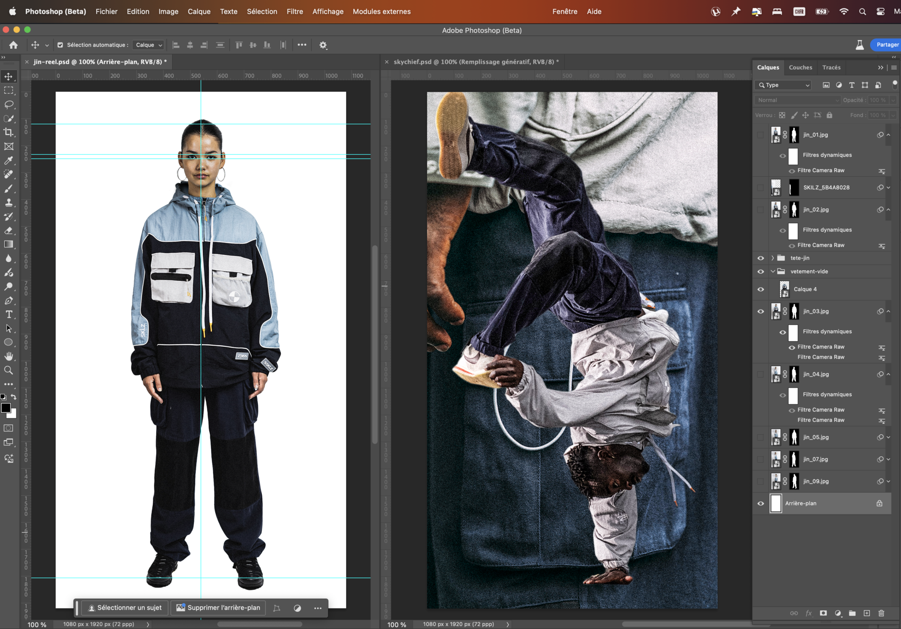Open more options in contextual task bar

click(x=318, y=608)
